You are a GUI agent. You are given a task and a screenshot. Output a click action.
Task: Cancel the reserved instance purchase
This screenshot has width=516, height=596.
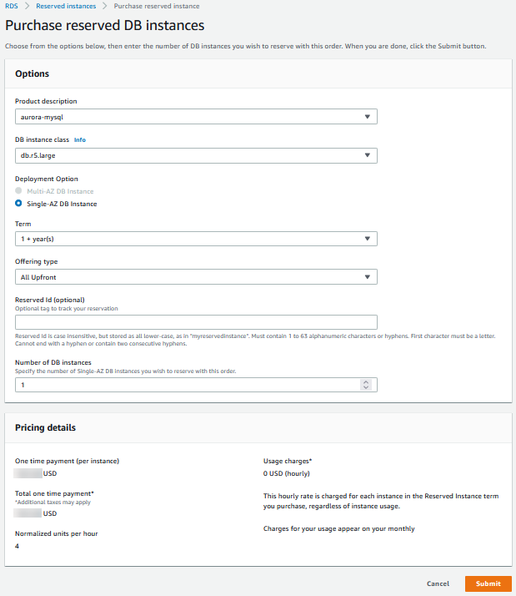point(438,583)
